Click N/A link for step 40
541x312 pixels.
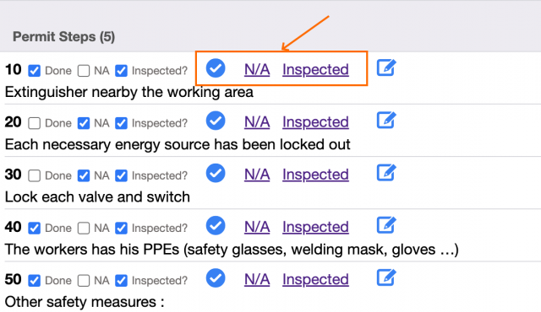click(x=257, y=227)
